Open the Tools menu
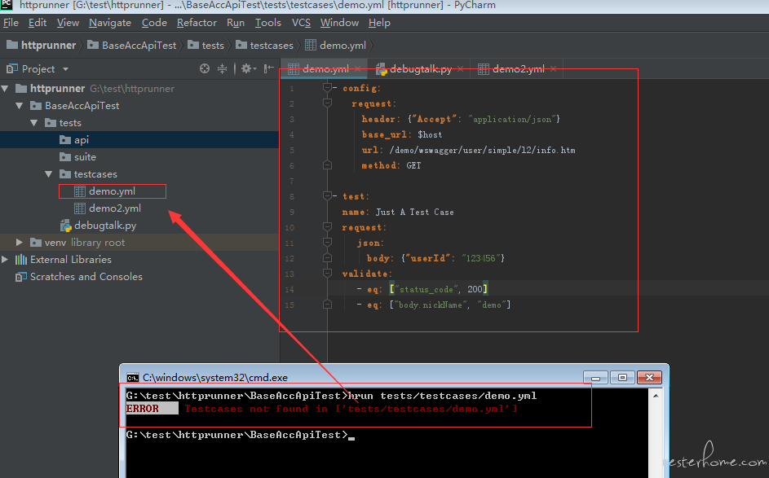The image size is (769, 478). 267,23
